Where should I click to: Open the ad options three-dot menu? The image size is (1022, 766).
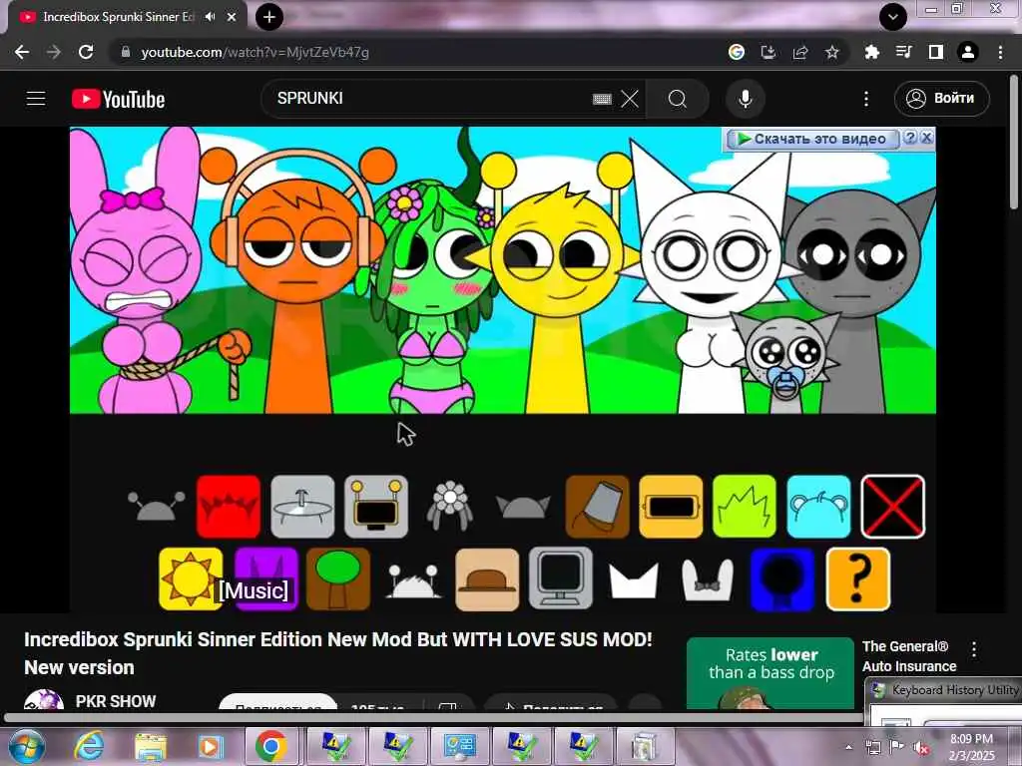(x=974, y=648)
